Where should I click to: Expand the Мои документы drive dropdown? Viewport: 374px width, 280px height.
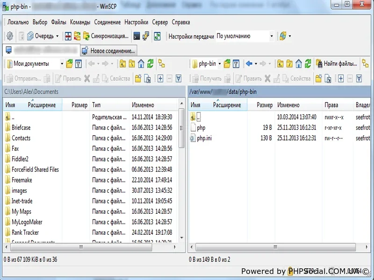click(x=62, y=64)
